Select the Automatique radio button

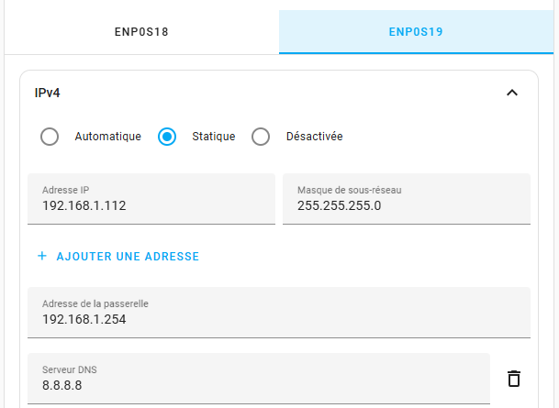tap(50, 137)
